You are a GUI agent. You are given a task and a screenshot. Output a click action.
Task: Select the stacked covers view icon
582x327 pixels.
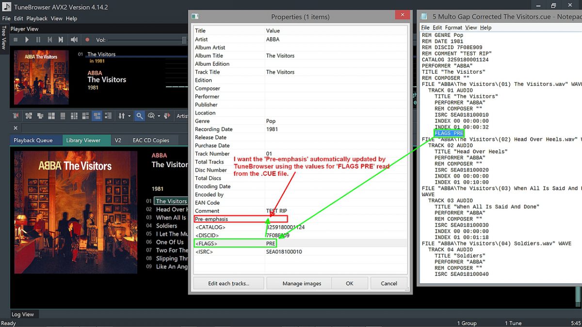coord(40,116)
